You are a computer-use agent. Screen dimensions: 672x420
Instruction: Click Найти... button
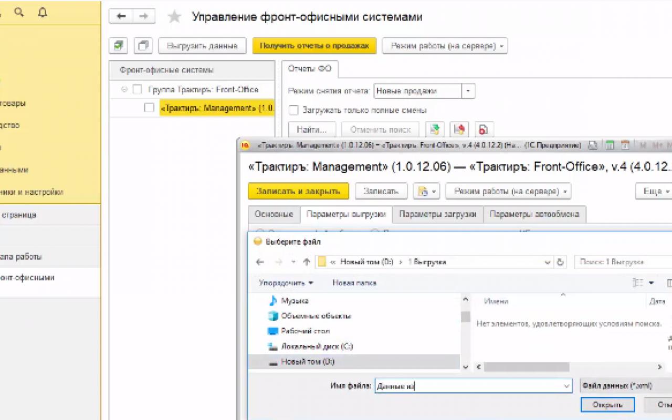coord(312,129)
